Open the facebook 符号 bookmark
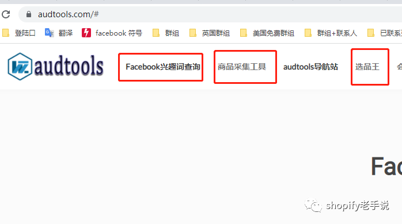The height and width of the screenshot is (224, 402). tap(112, 33)
